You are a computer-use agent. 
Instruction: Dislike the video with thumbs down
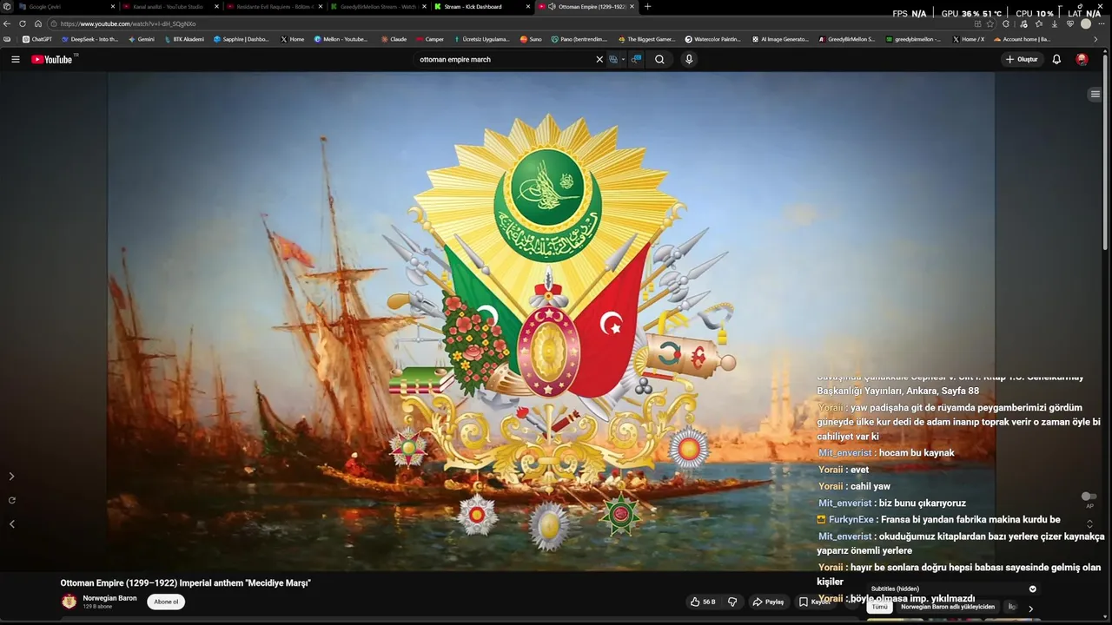click(732, 602)
